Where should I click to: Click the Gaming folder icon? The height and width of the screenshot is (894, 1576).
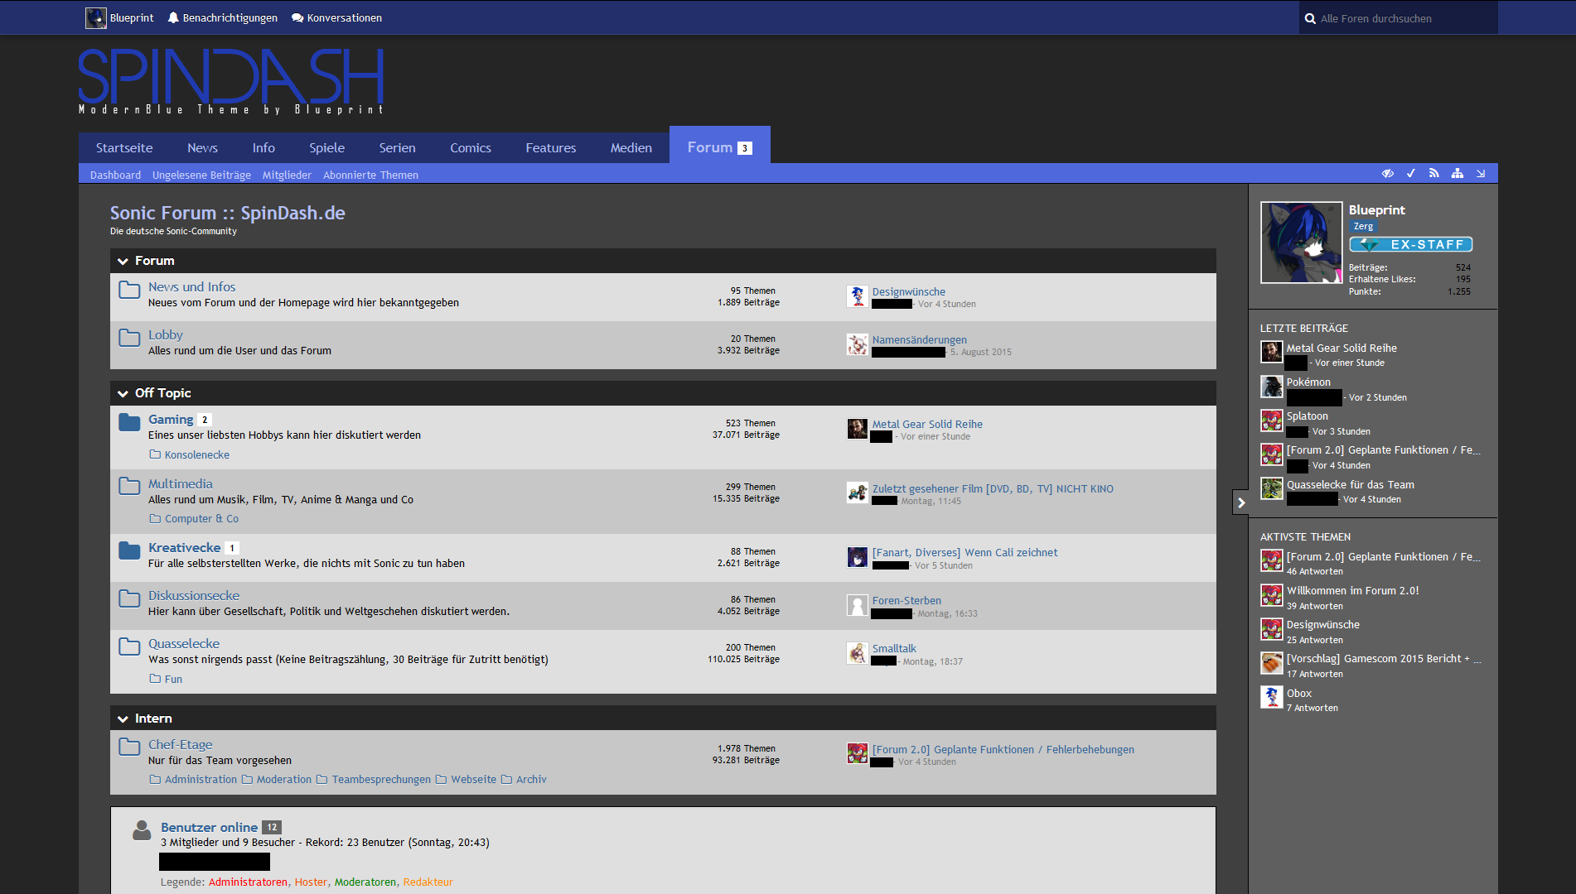[x=129, y=422]
